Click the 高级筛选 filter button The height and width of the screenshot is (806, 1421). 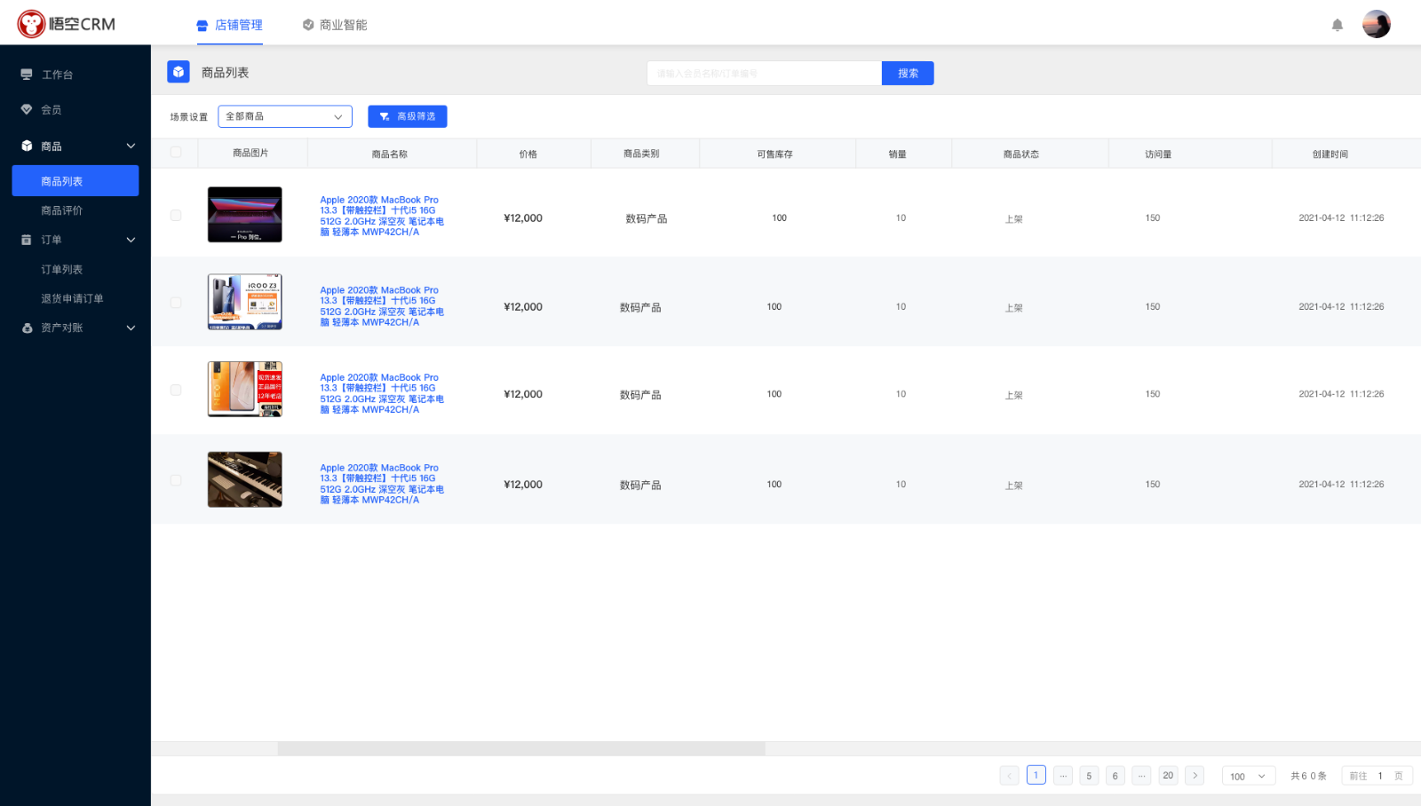[x=408, y=116]
